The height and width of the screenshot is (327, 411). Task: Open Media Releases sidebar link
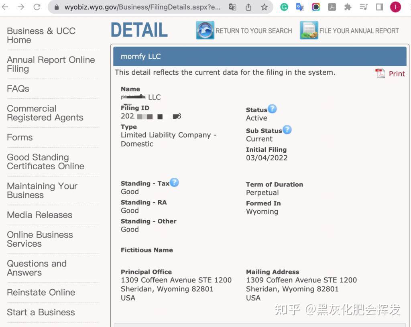click(x=40, y=215)
